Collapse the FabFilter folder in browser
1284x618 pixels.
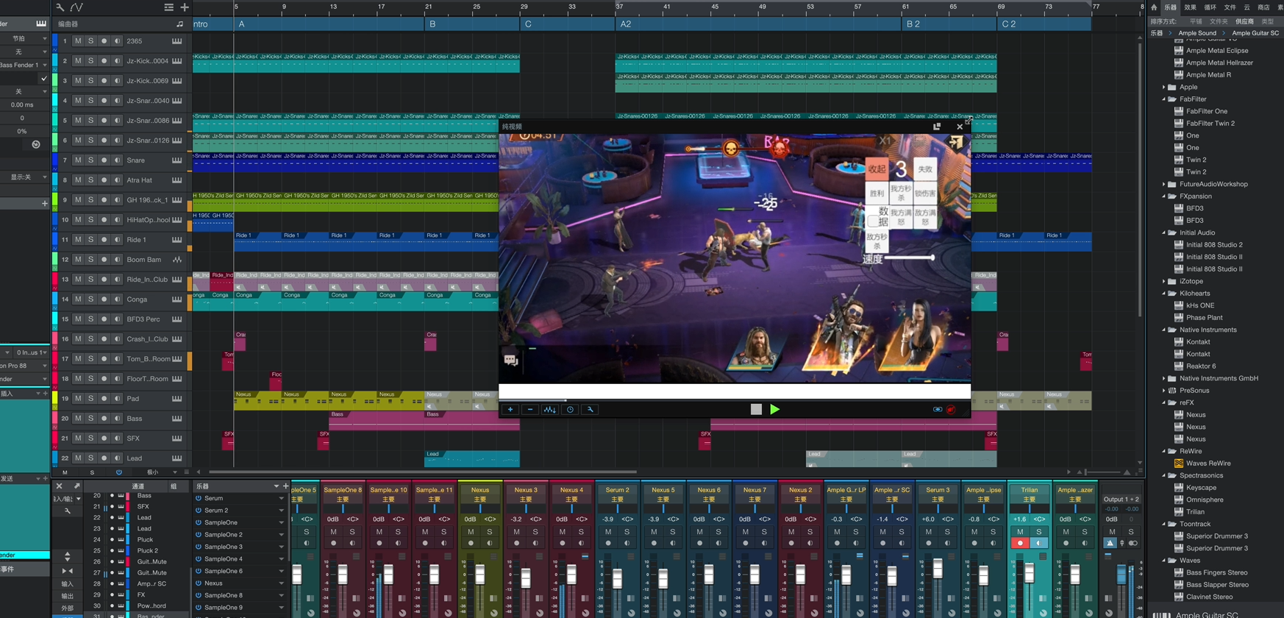[x=1164, y=99]
